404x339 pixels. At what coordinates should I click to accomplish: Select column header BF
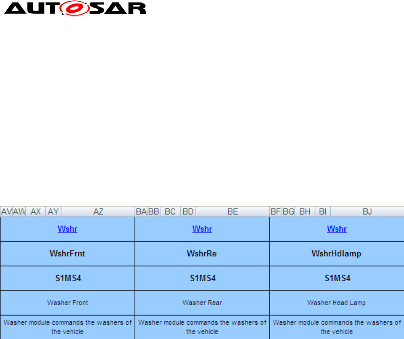click(x=276, y=211)
